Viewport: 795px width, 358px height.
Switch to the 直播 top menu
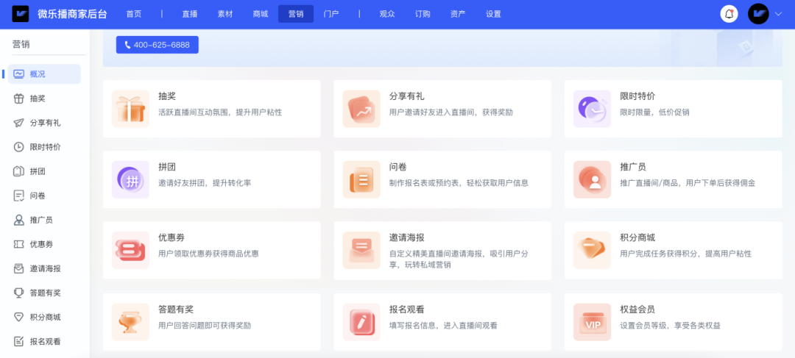(x=190, y=14)
